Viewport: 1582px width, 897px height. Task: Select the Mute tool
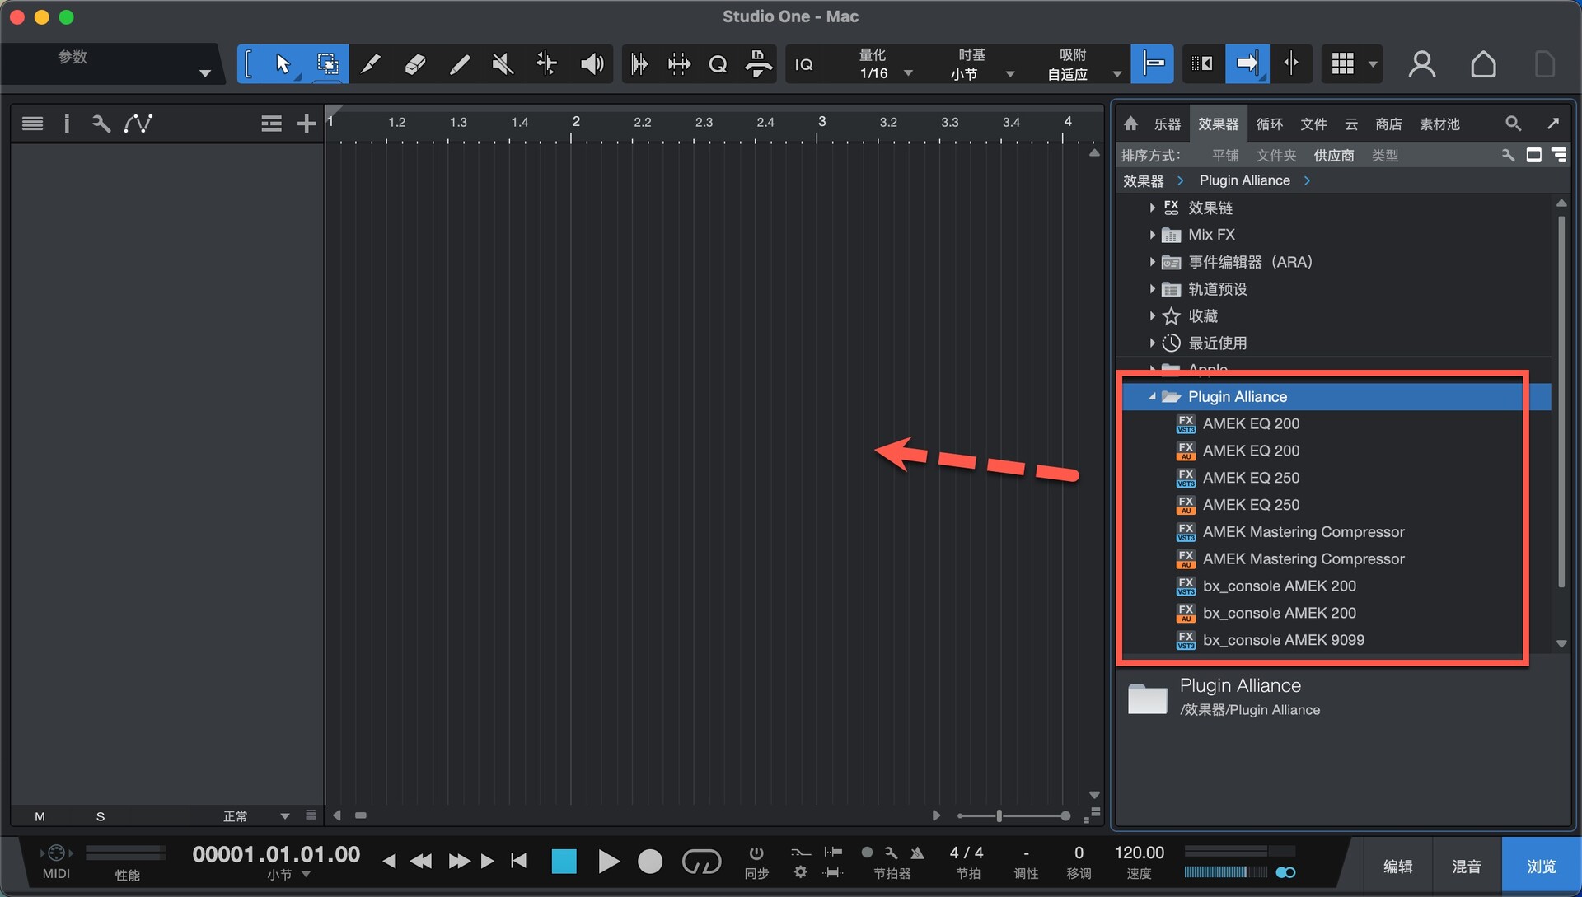pos(503,64)
